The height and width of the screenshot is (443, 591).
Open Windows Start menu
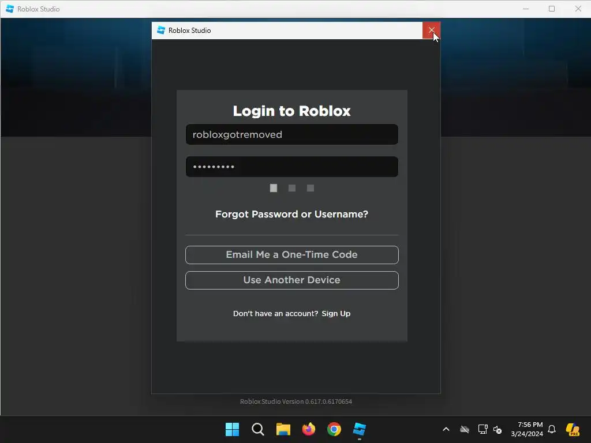coord(232,429)
